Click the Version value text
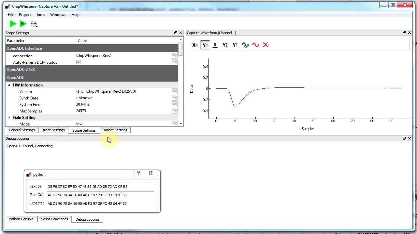The height and width of the screenshot is (234, 417). [106, 91]
